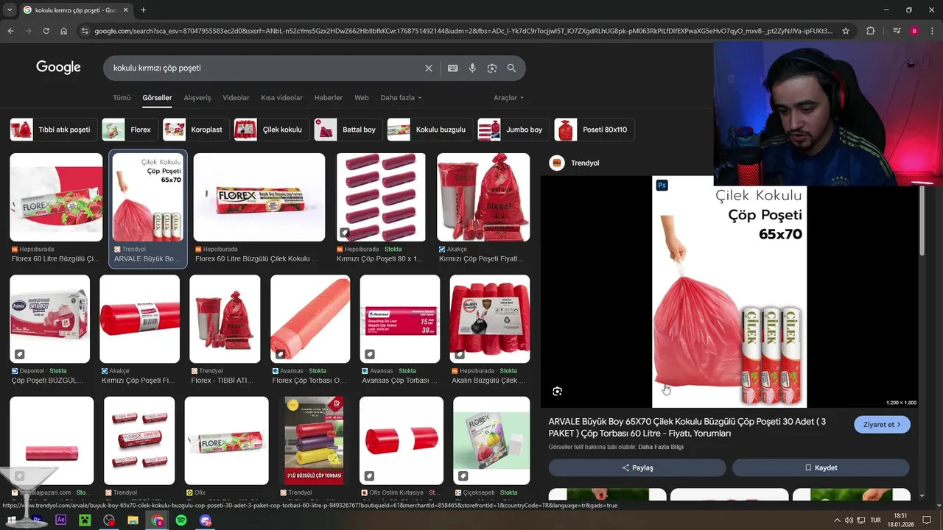Open Minecraft from the taskbar
Viewport: 943px width, 530px height.
[85, 520]
